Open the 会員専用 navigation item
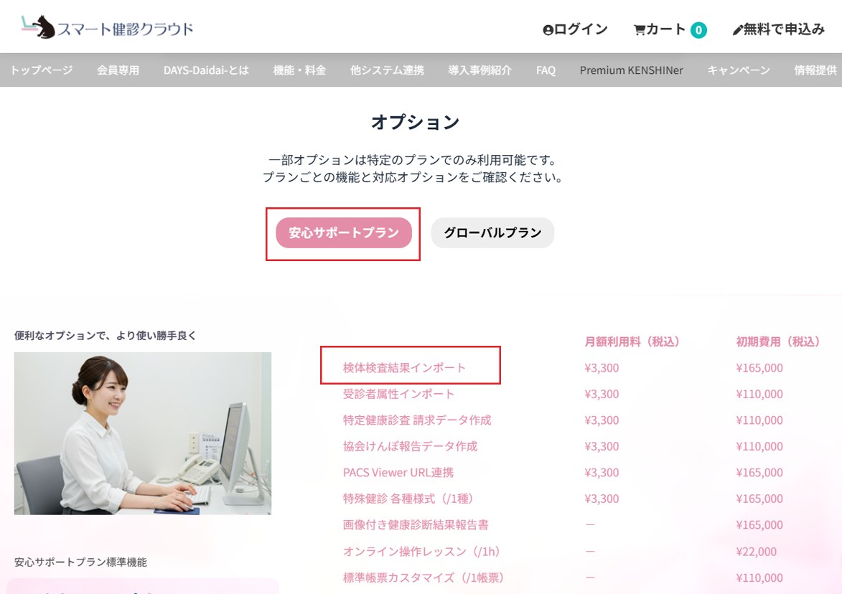The image size is (842, 594). click(x=118, y=70)
